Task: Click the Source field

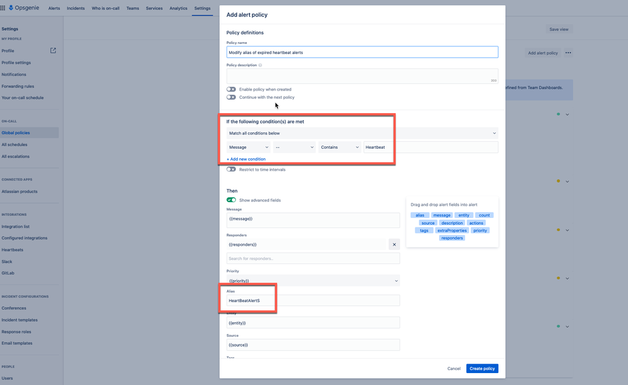Action: click(313, 345)
